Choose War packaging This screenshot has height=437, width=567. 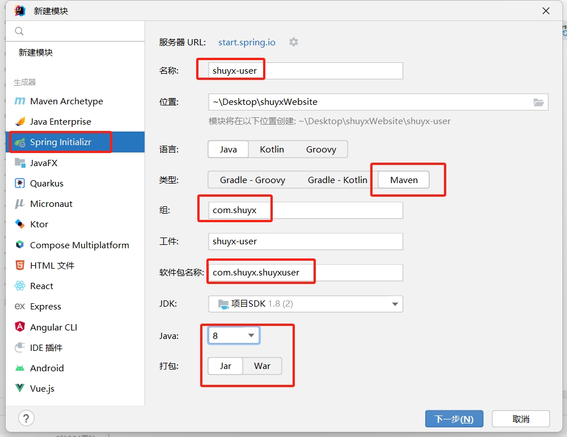tap(262, 366)
